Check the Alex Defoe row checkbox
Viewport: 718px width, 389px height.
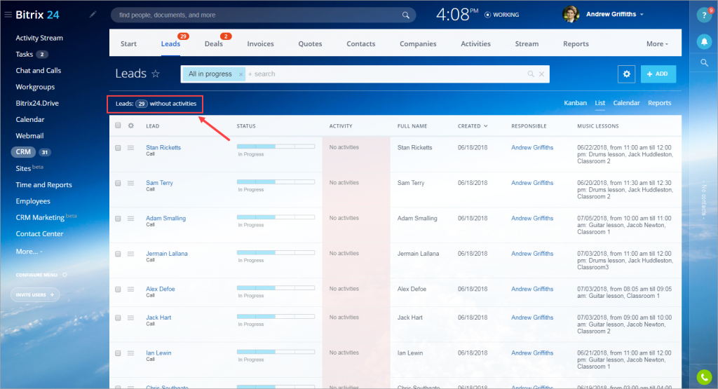pos(118,289)
